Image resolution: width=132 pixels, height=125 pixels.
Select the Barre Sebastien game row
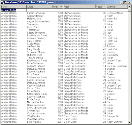64,63
